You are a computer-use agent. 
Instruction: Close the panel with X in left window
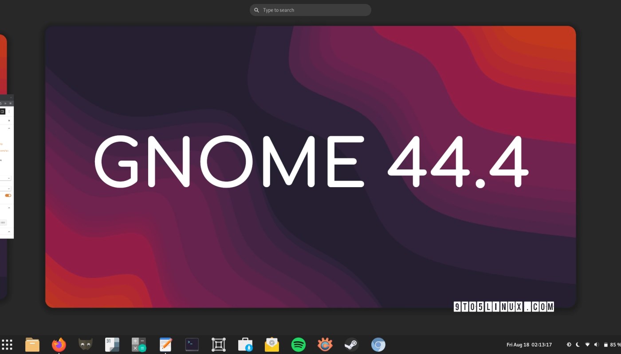tap(9, 120)
